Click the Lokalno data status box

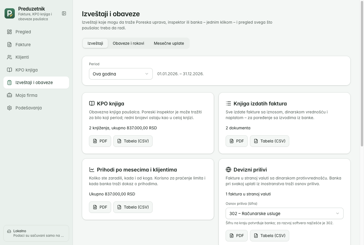tap(36, 233)
